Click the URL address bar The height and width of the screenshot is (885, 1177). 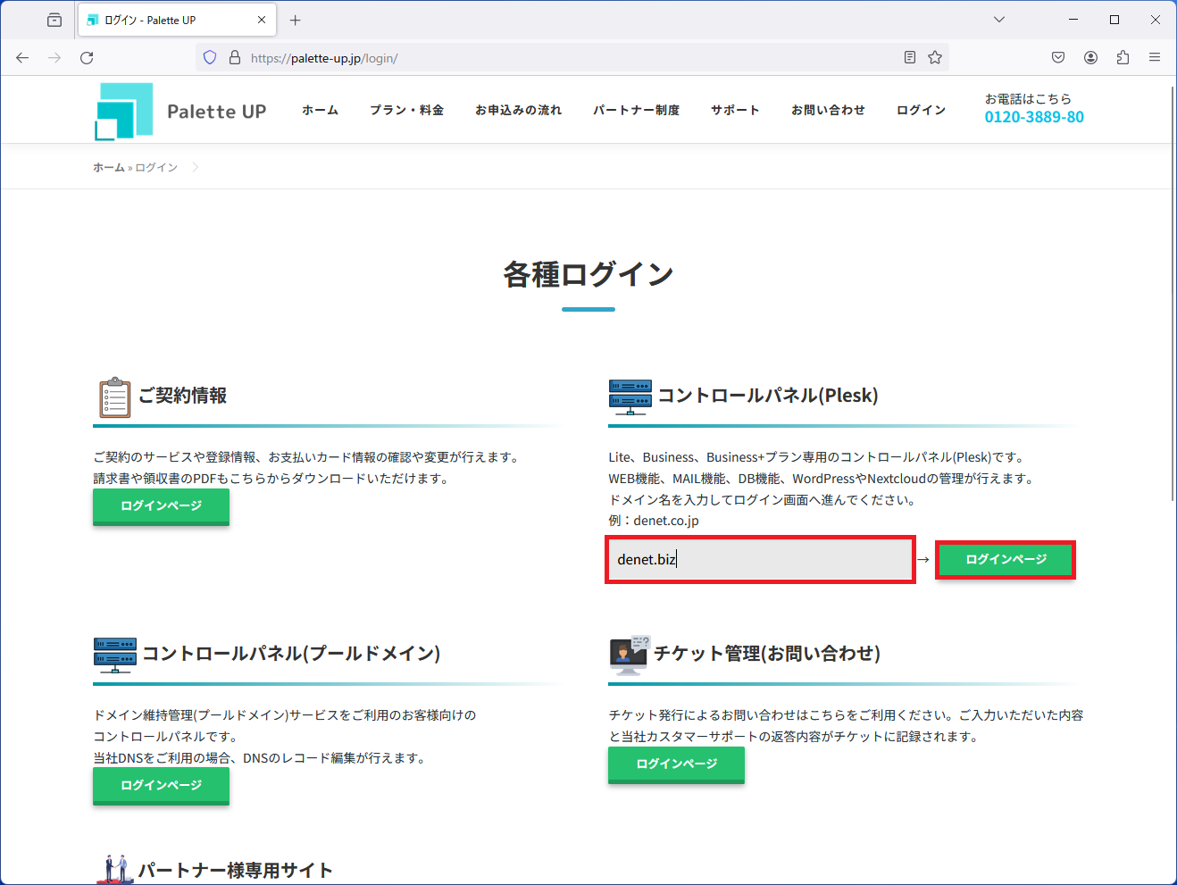click(x=572, y=57)
